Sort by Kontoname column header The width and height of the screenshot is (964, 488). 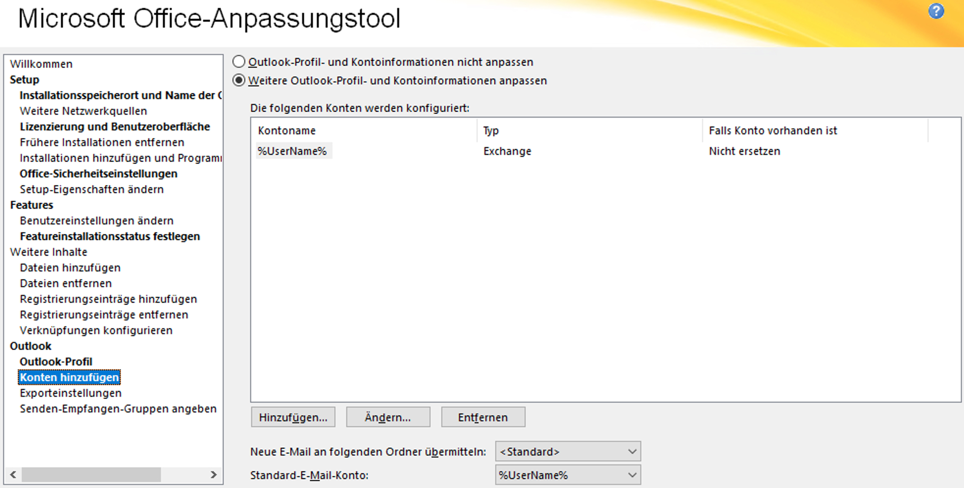pos(364,130)
